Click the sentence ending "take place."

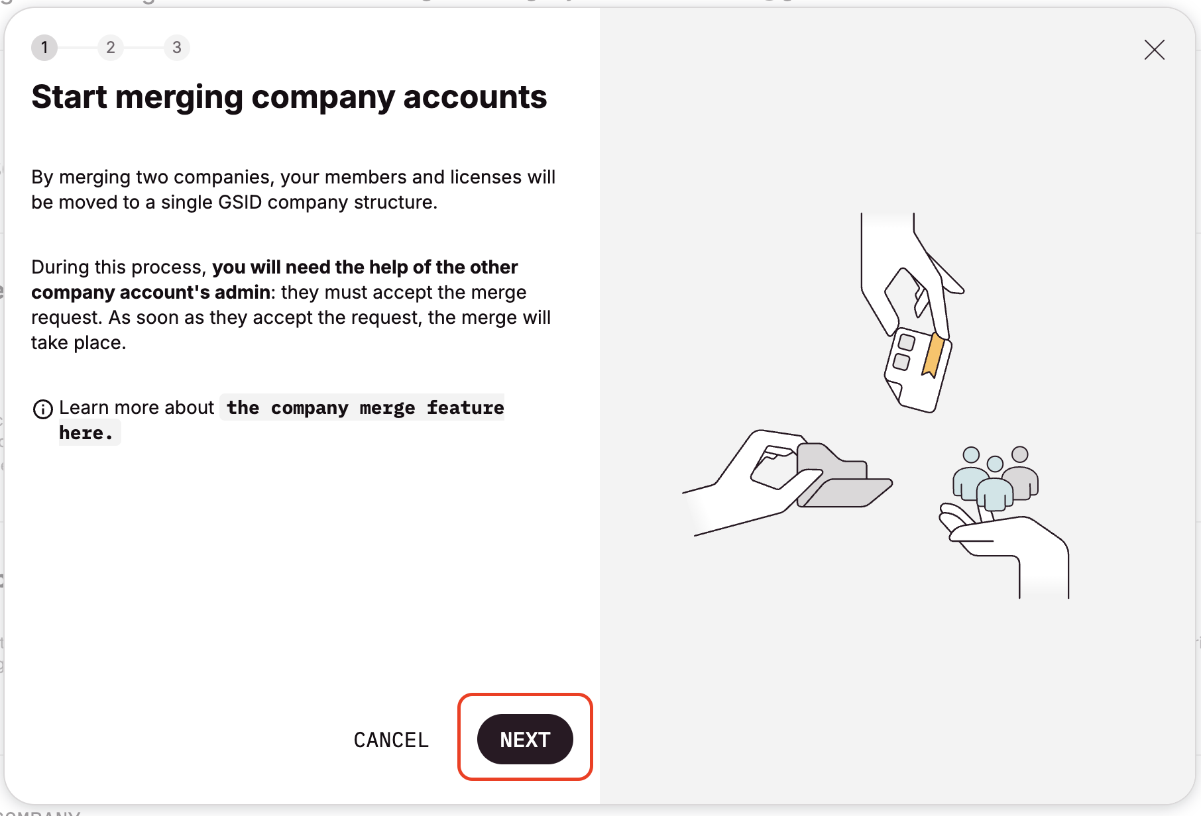point(292,330)
